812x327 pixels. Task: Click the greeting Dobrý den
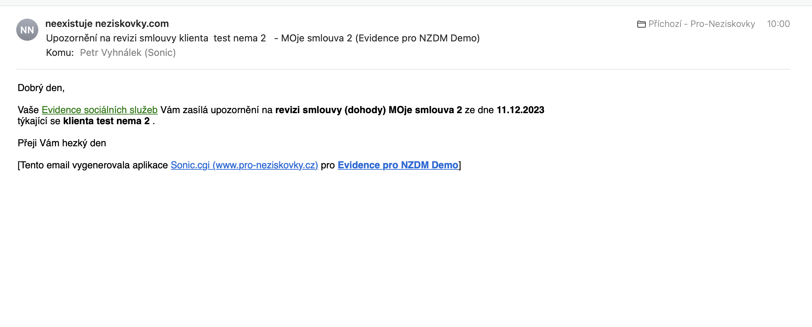[x=41, y=88]
